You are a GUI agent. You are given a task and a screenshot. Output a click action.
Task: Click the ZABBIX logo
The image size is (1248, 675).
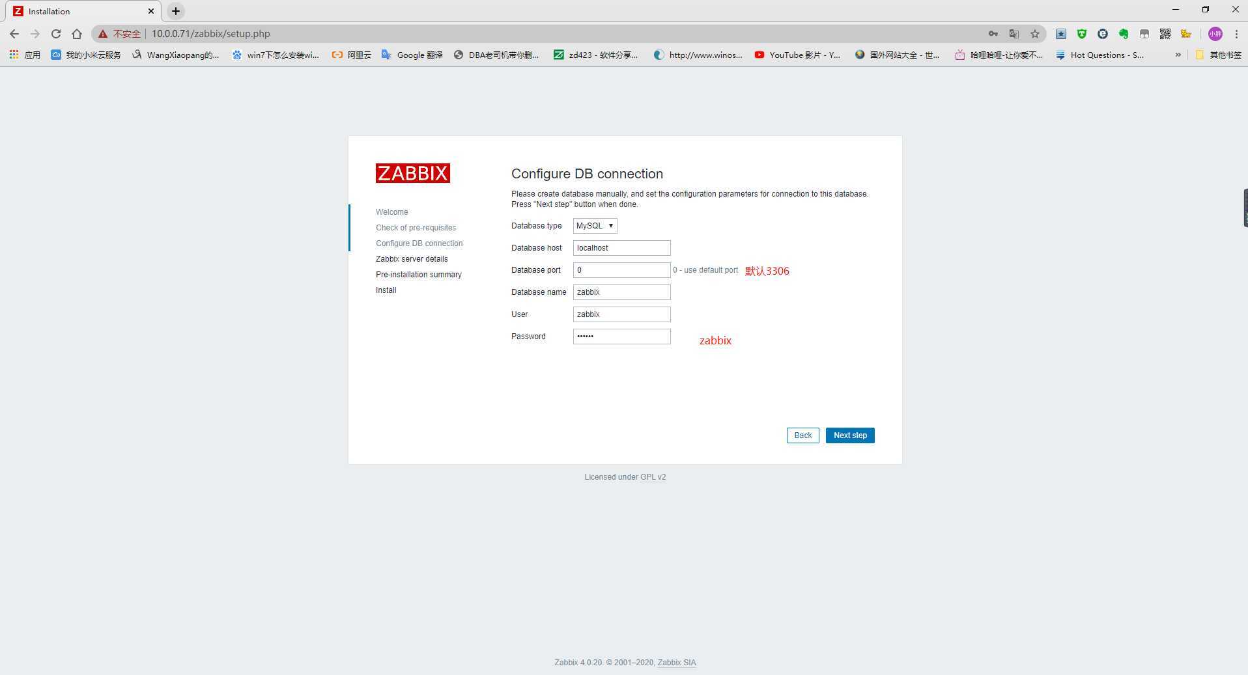pos(412,173)
